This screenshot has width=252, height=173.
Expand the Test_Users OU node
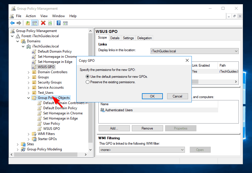29,93
